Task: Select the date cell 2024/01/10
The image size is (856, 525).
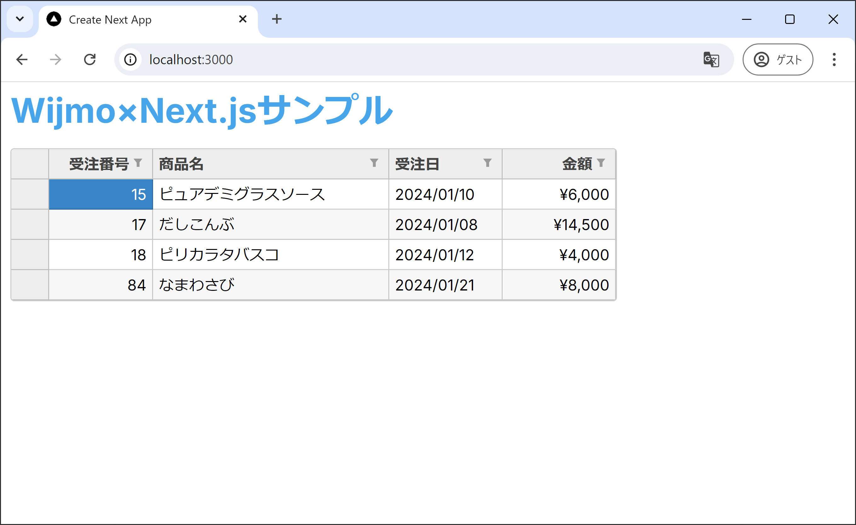Action: pos(445,195)
